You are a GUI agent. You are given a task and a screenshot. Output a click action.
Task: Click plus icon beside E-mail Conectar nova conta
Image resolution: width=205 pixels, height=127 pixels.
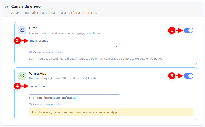tap(31, 52)
